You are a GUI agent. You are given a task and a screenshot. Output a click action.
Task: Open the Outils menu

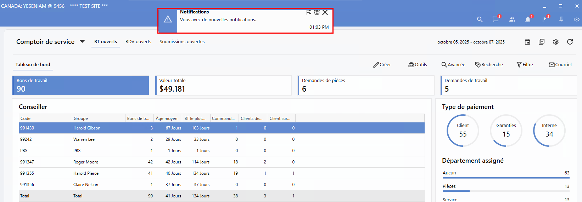[x=418, y=65]
